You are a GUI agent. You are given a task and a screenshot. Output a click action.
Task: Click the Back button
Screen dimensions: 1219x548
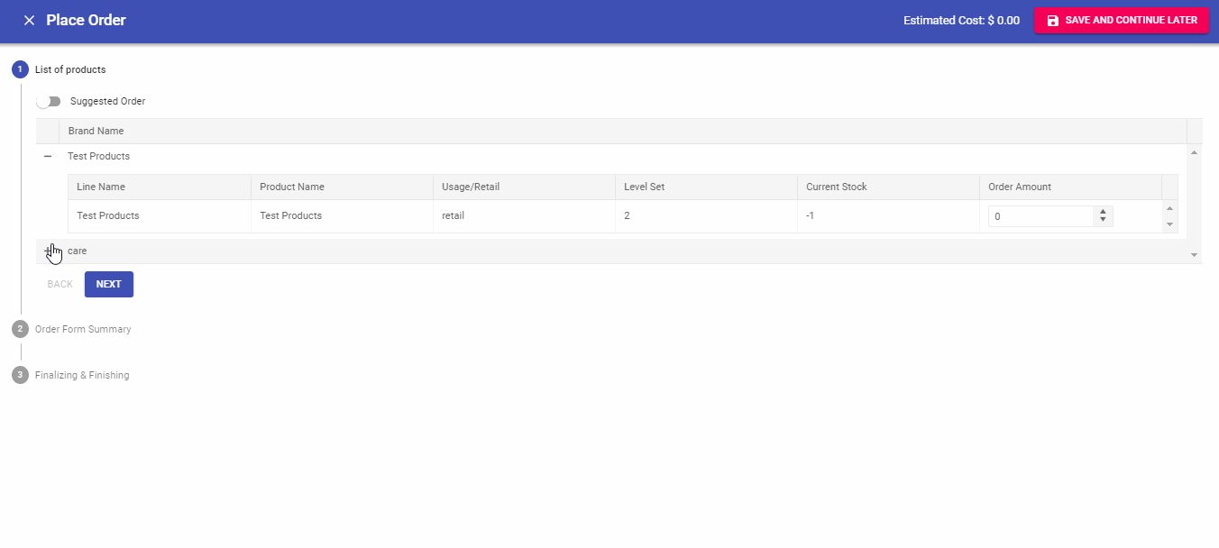pos(60,284)
